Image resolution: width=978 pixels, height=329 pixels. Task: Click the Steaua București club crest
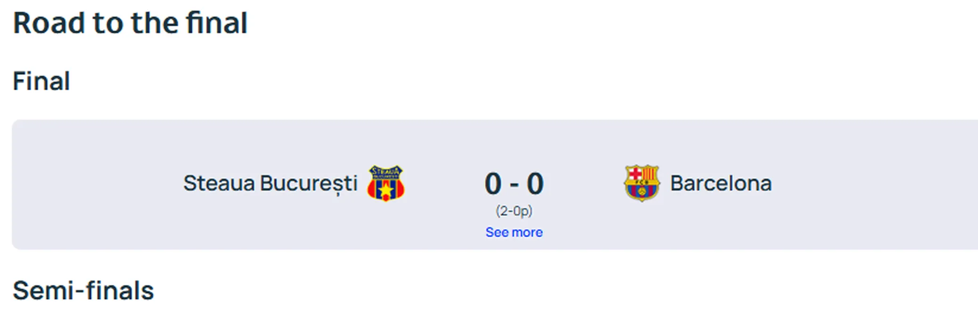[x=386, y=183]
